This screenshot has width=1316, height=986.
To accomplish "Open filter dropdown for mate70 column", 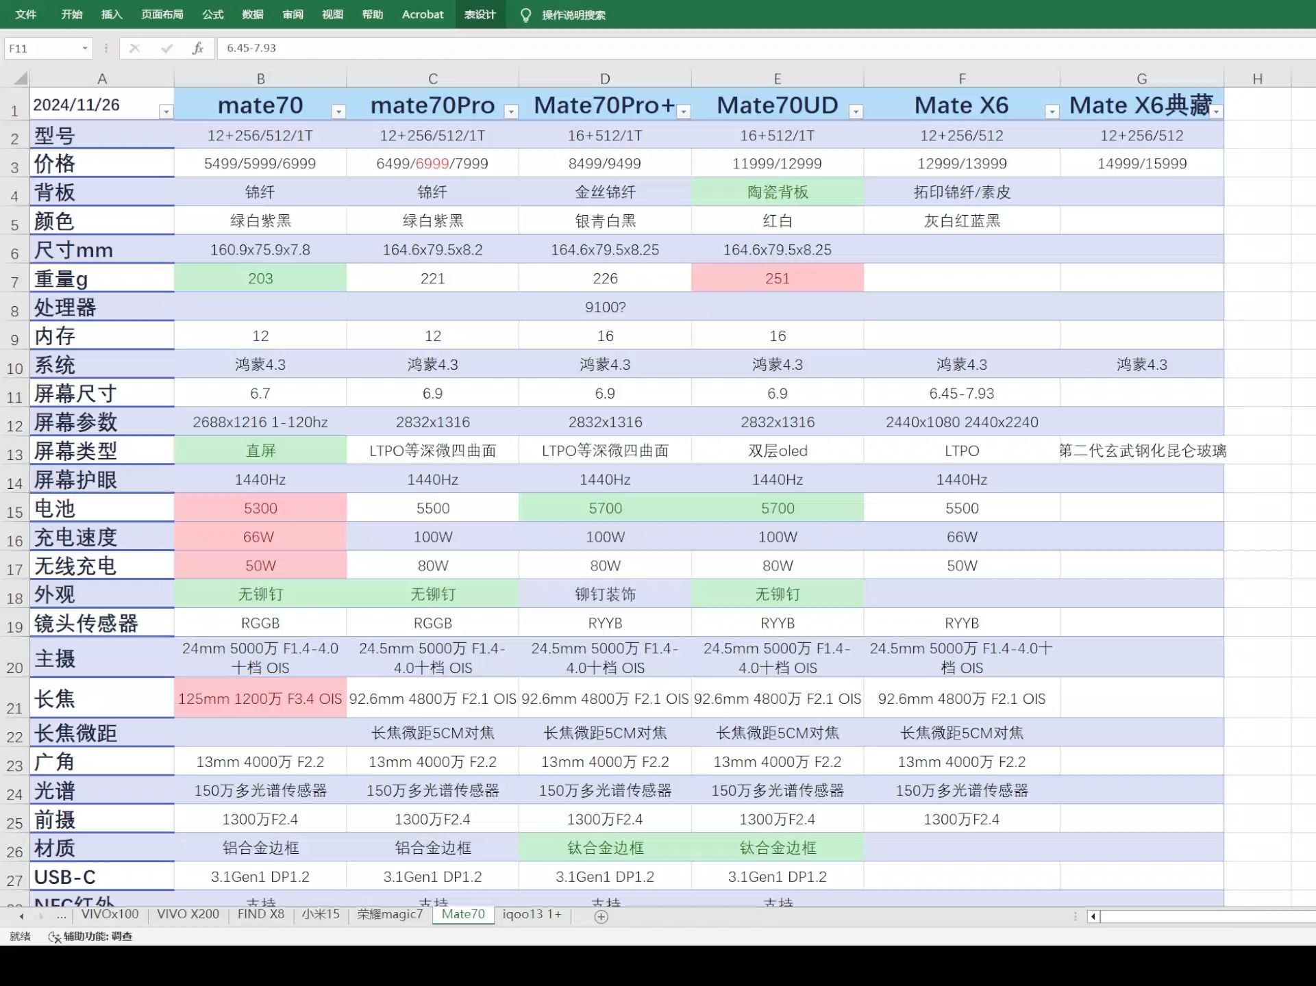I will tap(338, 112).
